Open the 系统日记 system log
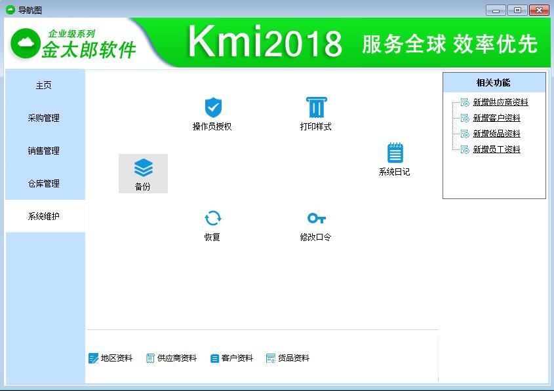The height and width of the screenshot is (391, 554). tap(394, 160)
